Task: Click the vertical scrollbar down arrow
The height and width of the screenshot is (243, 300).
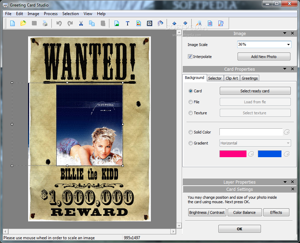Action: [179, 225]
